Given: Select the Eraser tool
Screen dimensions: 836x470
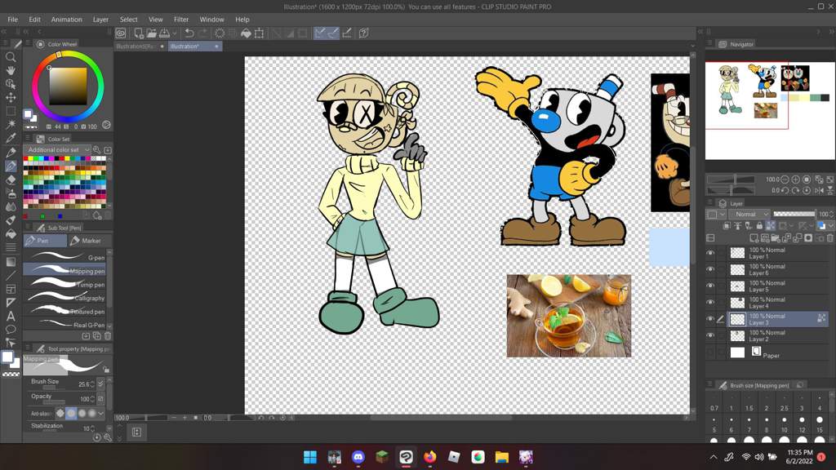Looking at the screenshot, I should coord(10,180).
